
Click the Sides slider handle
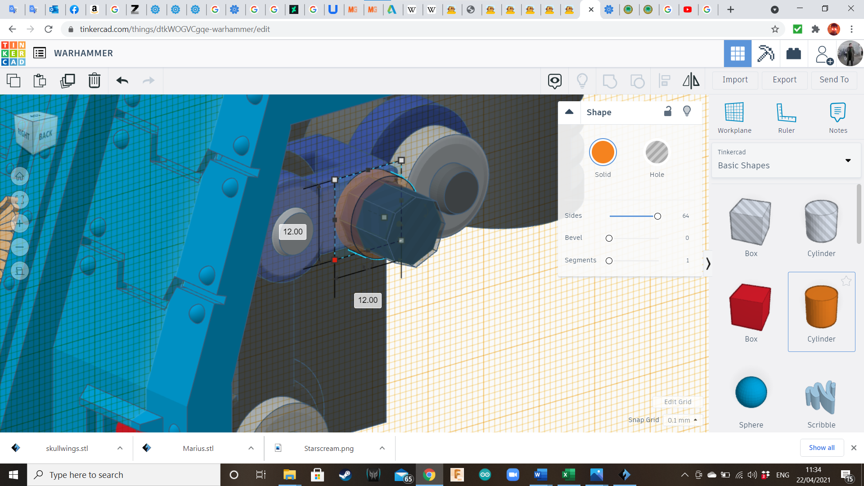pos(657,216)
